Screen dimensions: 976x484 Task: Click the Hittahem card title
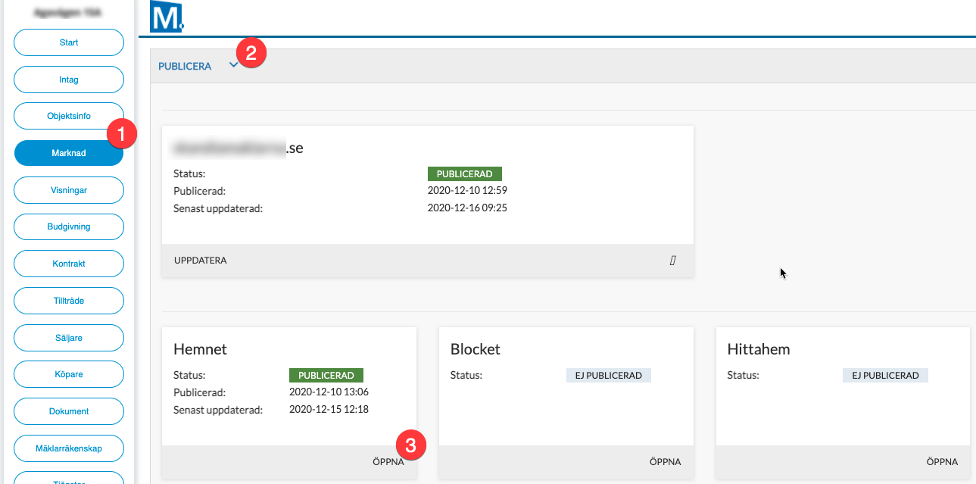(x=759, y=349)
